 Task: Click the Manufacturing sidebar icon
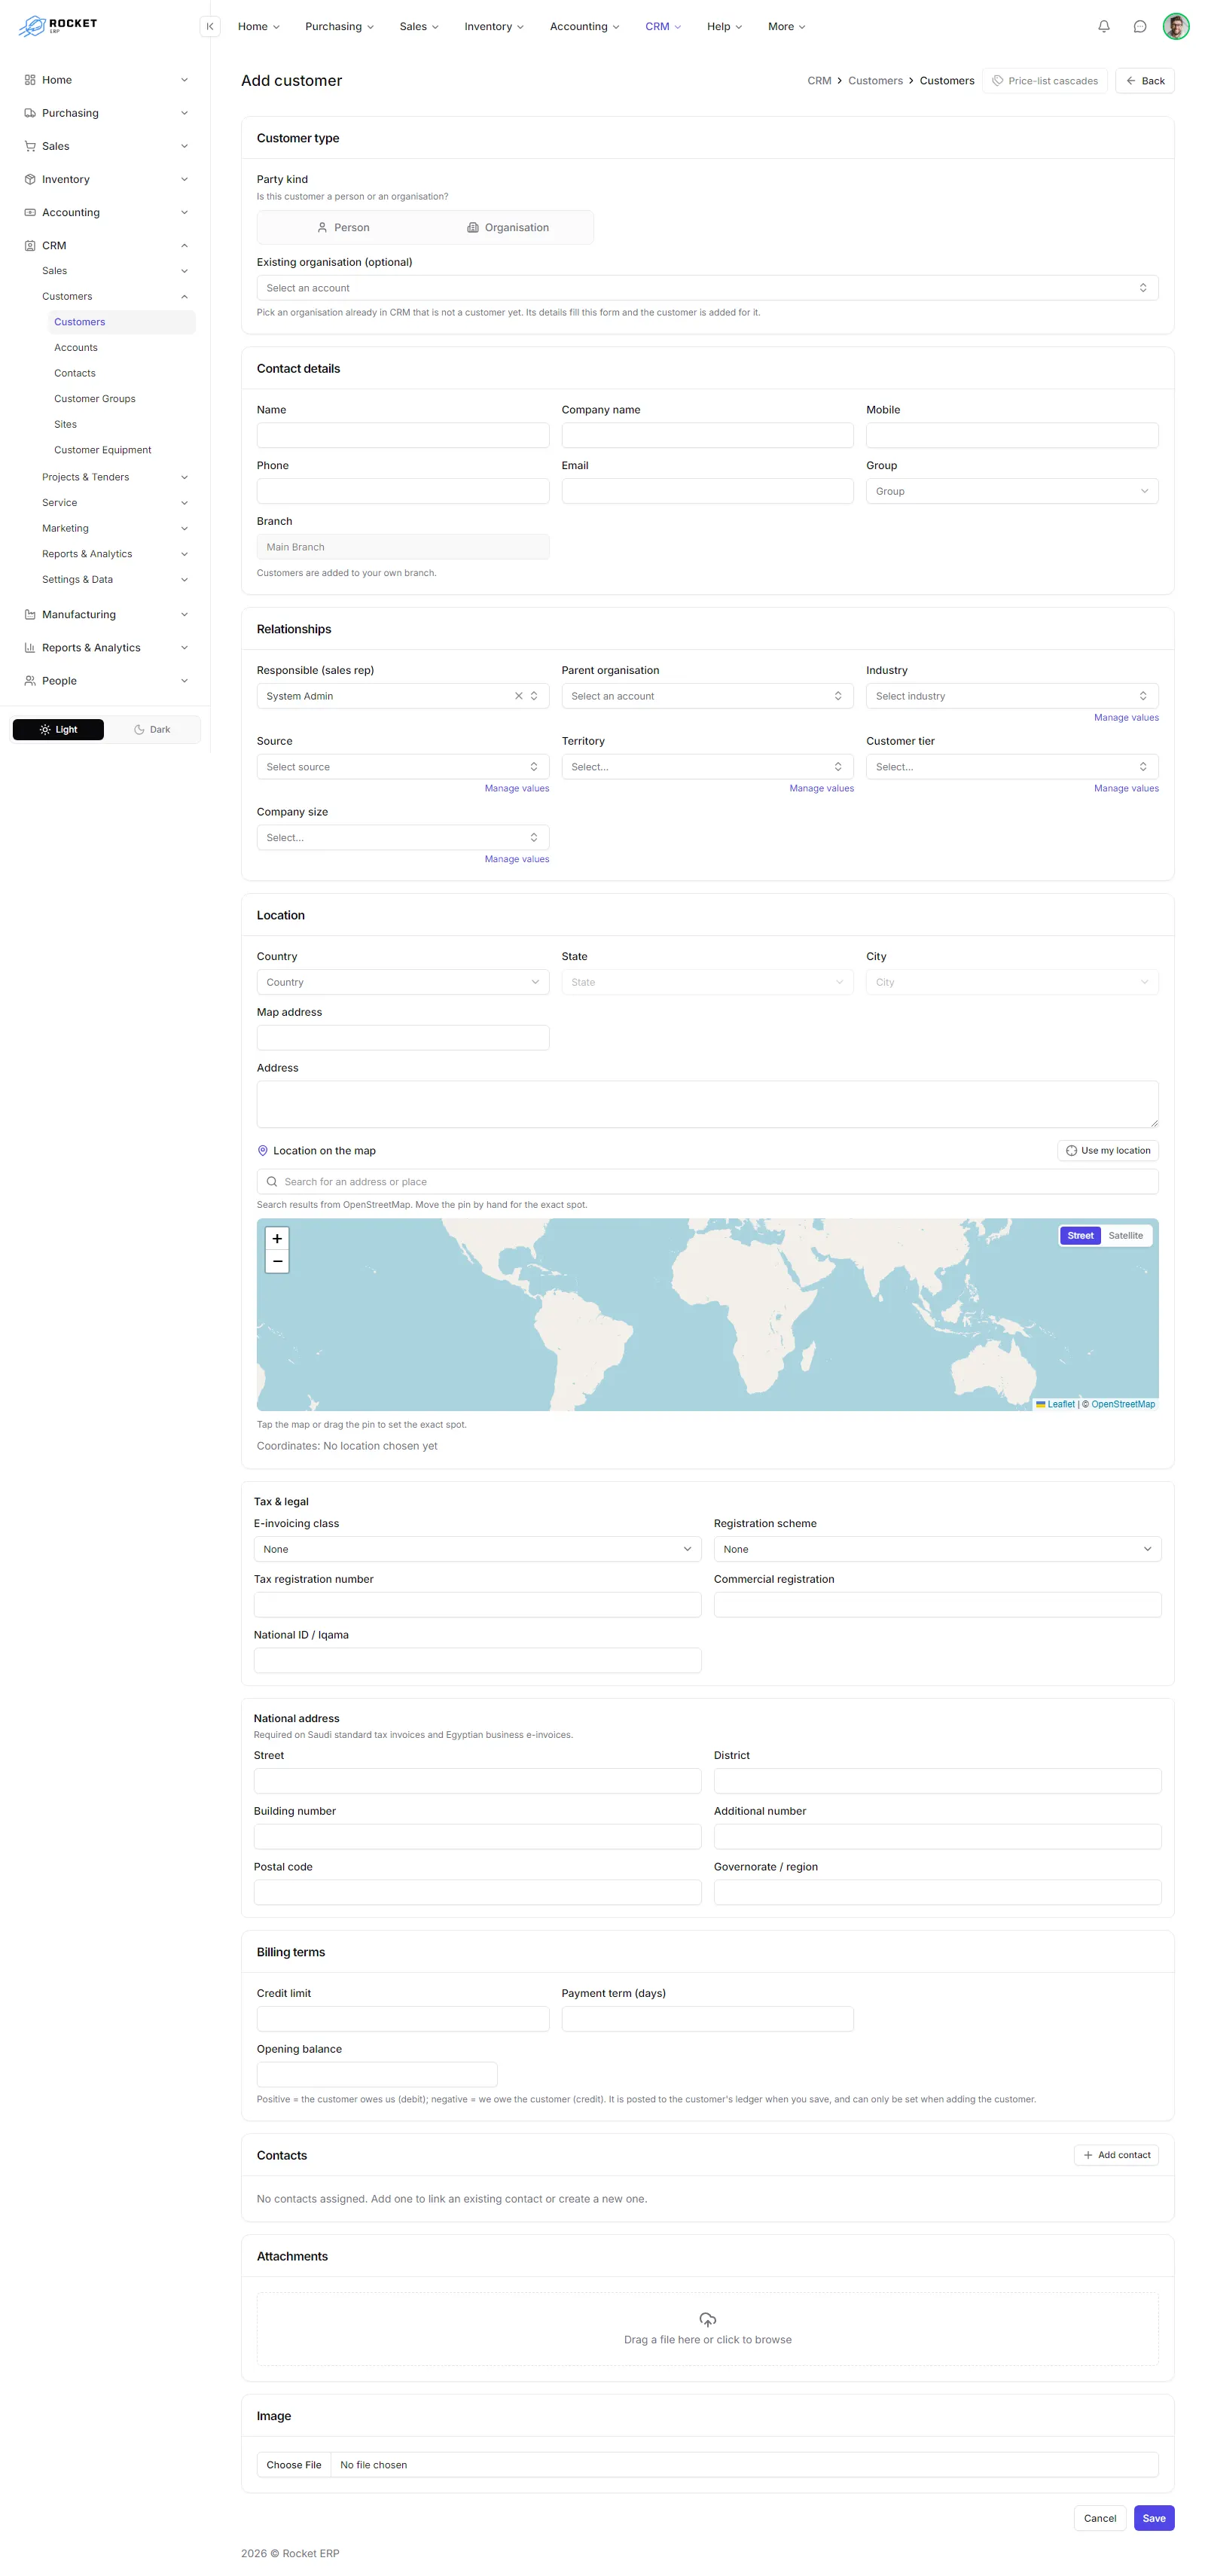[x=30, y=615]
